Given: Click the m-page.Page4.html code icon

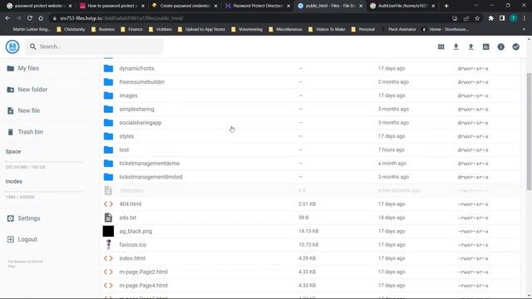Looking at the screenshot, I should click(108, 286).
